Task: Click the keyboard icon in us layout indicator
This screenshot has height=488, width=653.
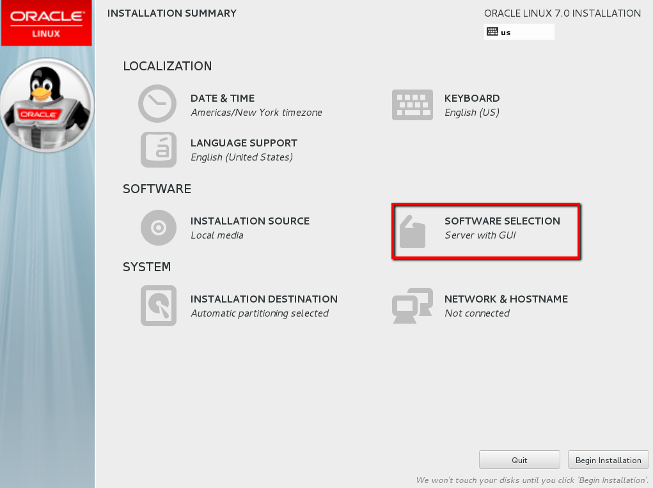Action: coord(492,31)
